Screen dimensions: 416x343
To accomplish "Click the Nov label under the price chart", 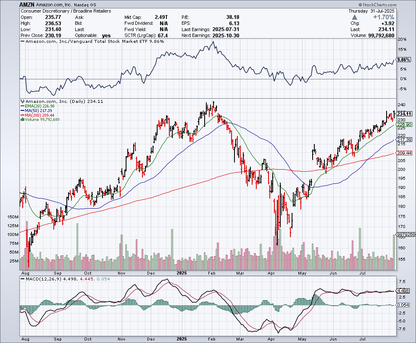I will 121,273.
